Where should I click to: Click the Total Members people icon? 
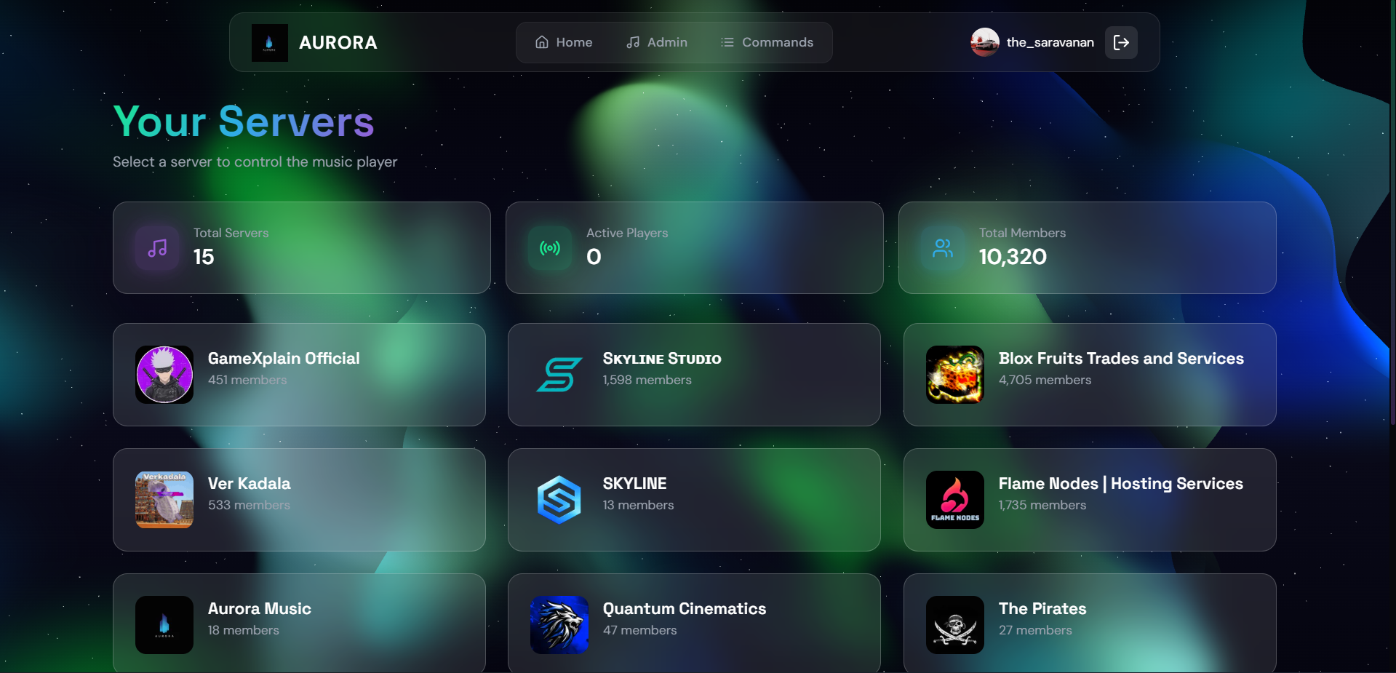click(943, 248)
